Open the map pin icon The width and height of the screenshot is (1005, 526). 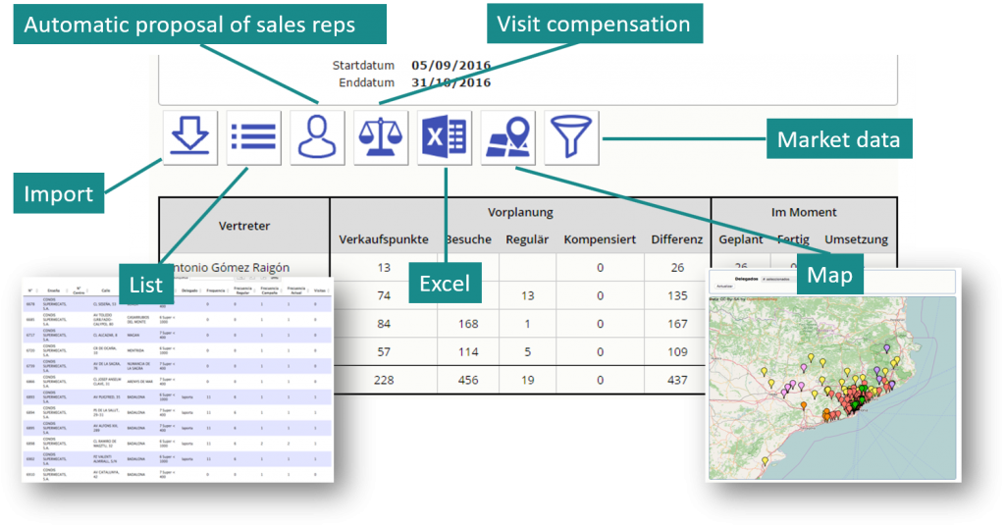click(508, 137)
